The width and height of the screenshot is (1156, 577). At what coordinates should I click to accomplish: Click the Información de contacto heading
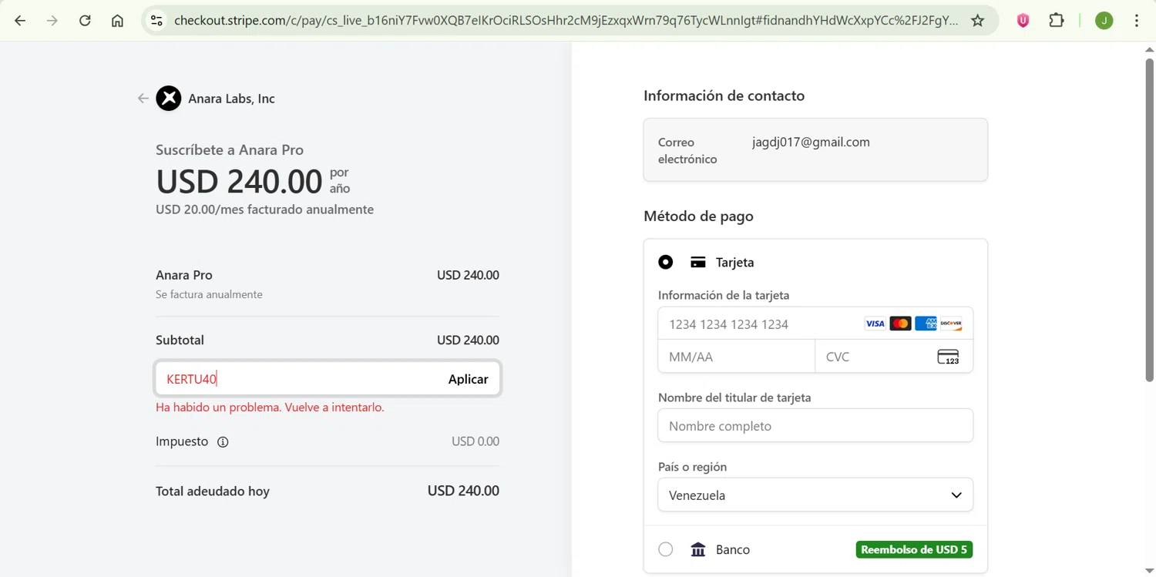click(724, 96)
